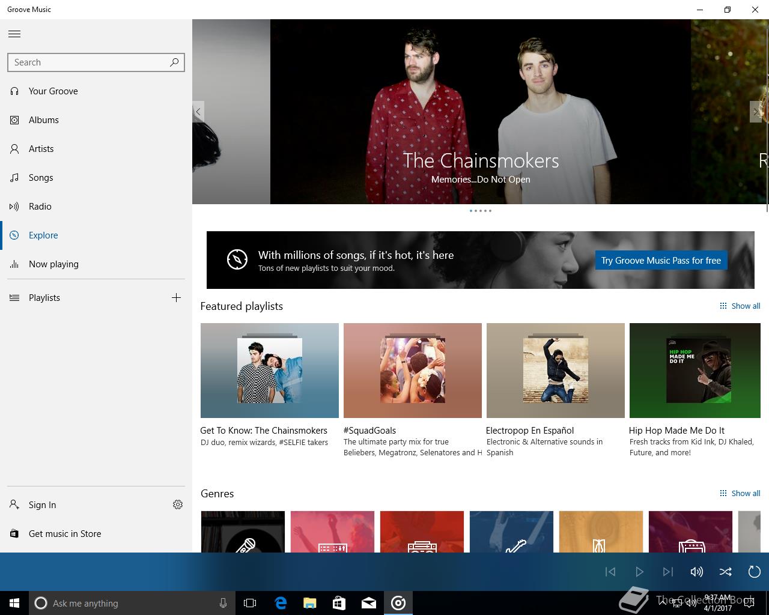Click Cortana microphone icon

tap(223, 603)
